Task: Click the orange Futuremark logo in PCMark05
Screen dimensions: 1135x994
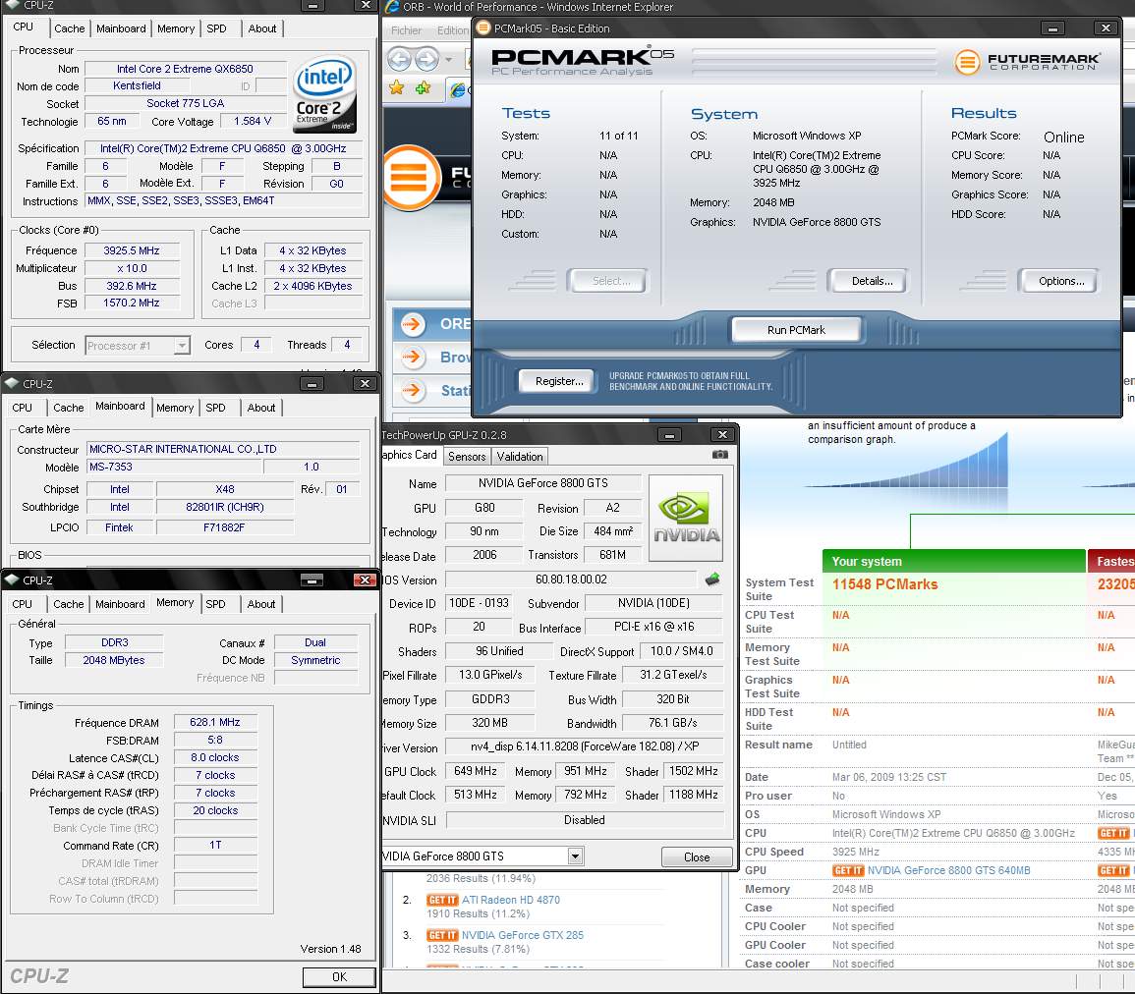Action: (x=967, y=62)
